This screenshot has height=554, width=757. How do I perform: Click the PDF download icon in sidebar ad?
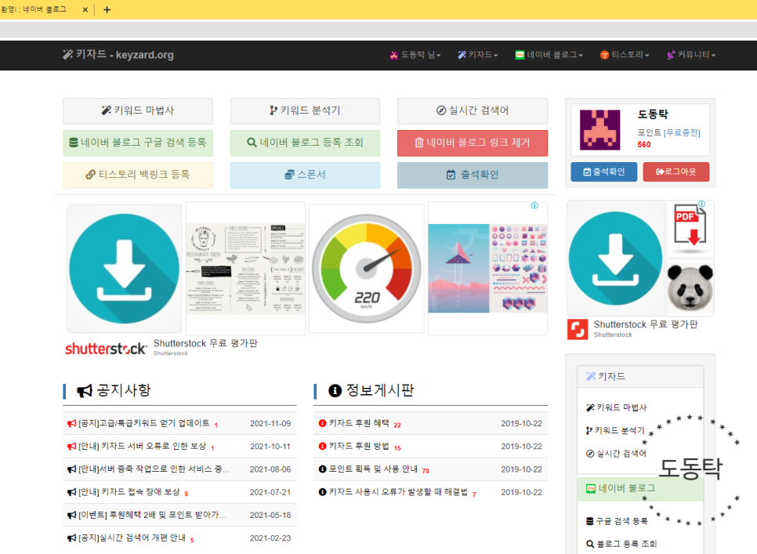pyautogui.click(x=690, y=229)
